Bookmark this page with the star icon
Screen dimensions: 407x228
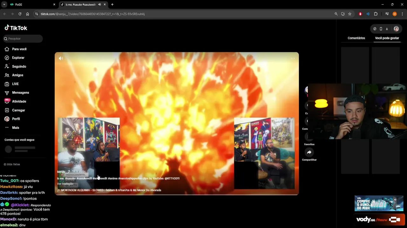350,14
